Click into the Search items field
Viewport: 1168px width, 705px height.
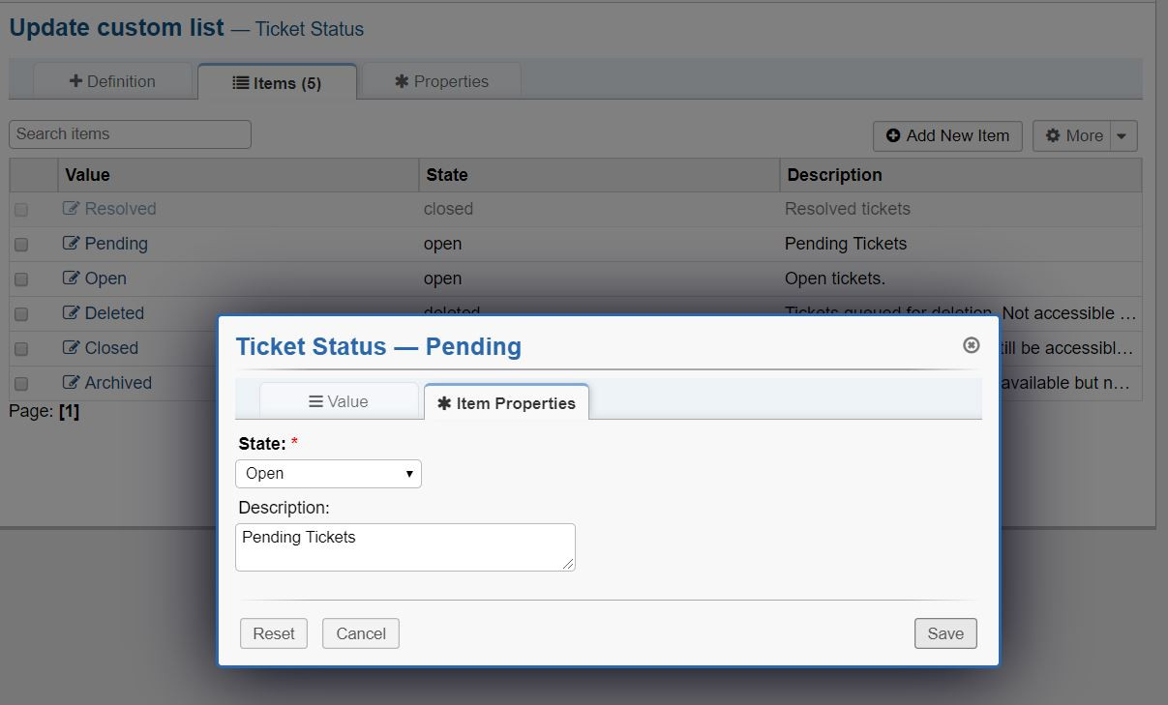coord(131,134)
